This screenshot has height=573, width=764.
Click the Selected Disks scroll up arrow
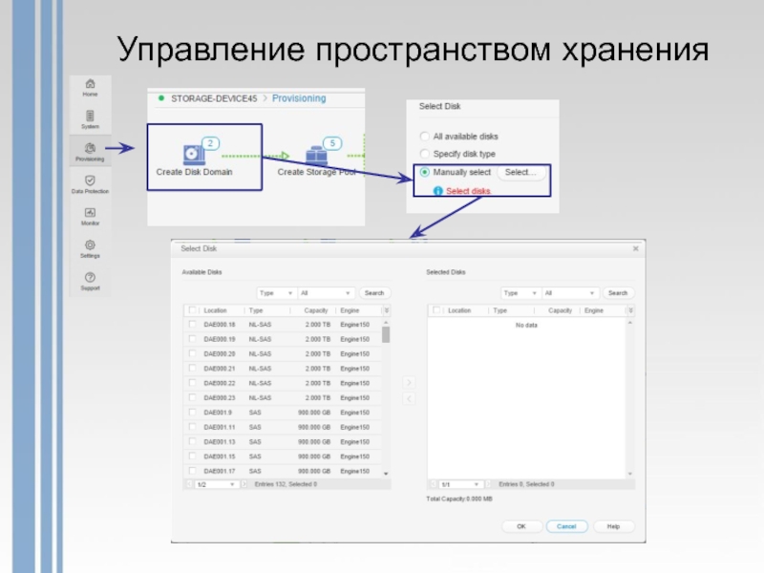coord(630,323)
